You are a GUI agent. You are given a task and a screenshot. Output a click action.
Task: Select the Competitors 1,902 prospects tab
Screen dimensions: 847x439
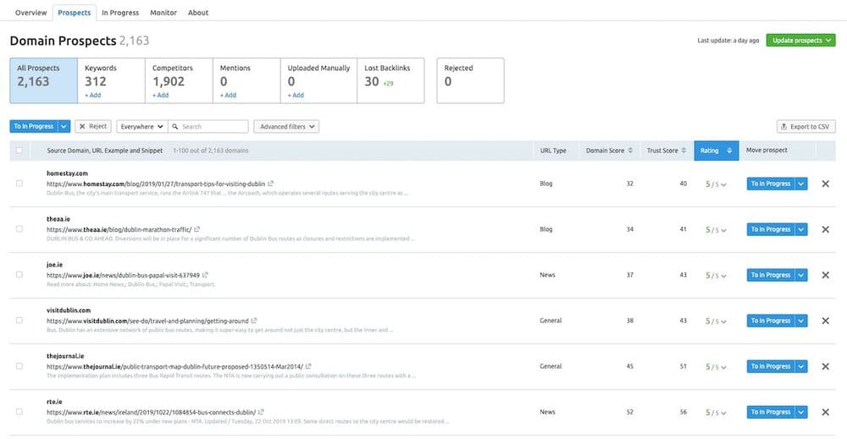click(179, 80)
